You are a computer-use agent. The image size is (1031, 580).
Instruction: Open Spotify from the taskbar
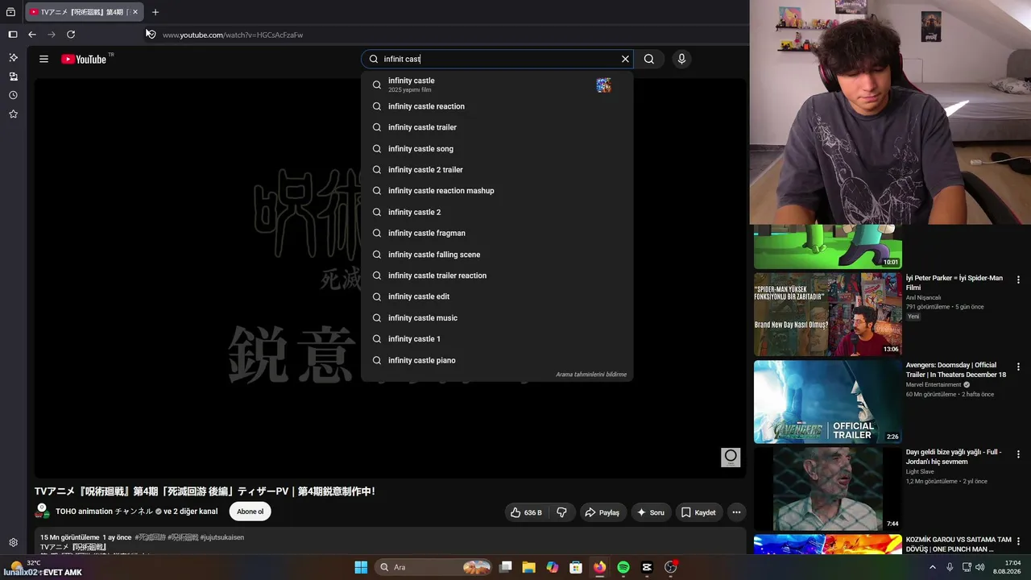point(623,567)
